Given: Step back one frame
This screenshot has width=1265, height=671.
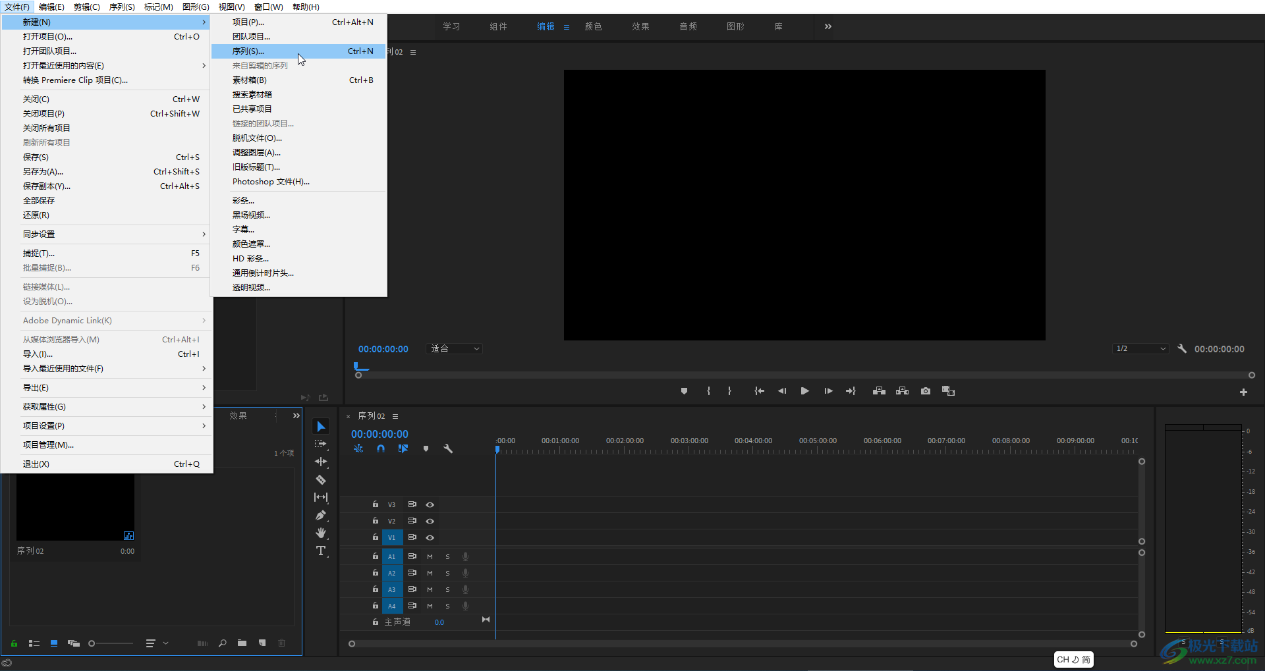Looking at the screenshot, I should [782, 391].
